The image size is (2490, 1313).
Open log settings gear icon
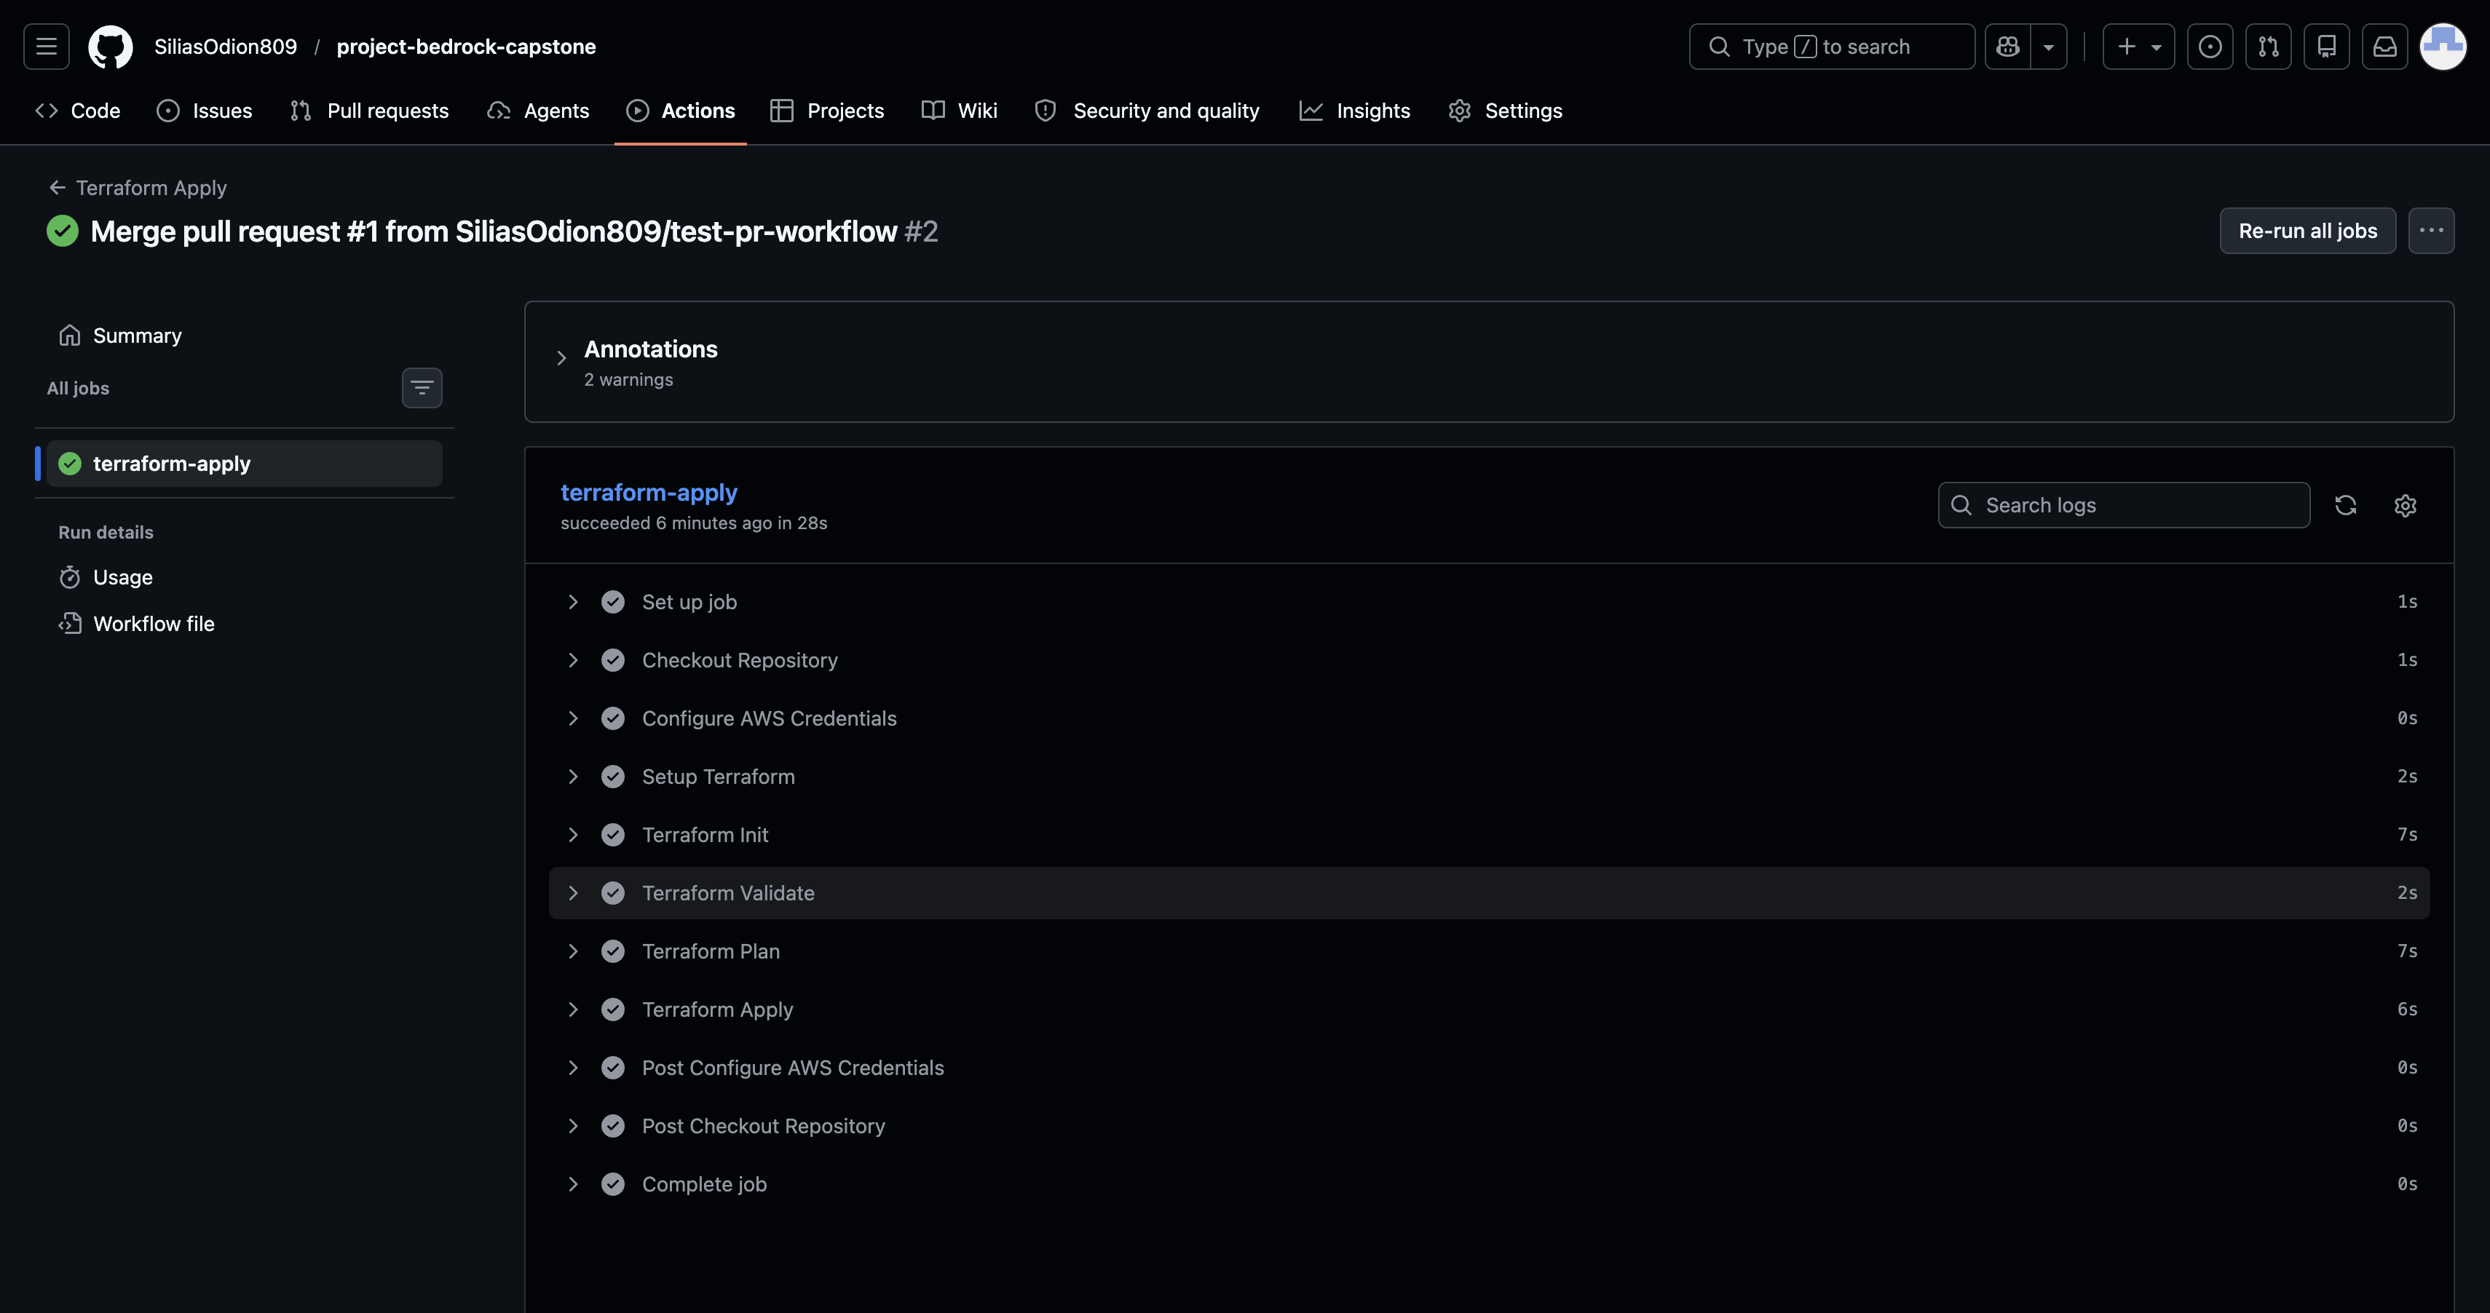pyautogui.click(x=2405, y=505)
